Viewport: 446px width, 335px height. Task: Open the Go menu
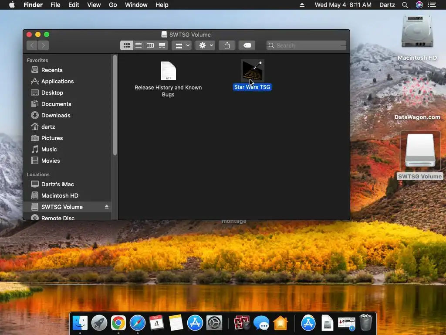click(x=113, y=5)
